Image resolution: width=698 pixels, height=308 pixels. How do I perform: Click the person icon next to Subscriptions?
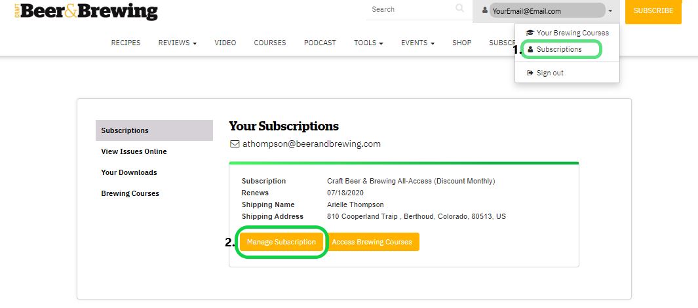tap(530, 49)
